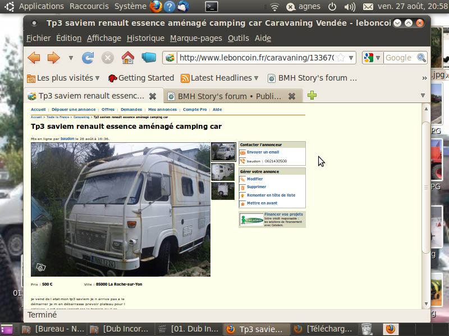This screenshot has height=336, width=449.
Task: Click the browser Back arrow button
Action: 34,58
